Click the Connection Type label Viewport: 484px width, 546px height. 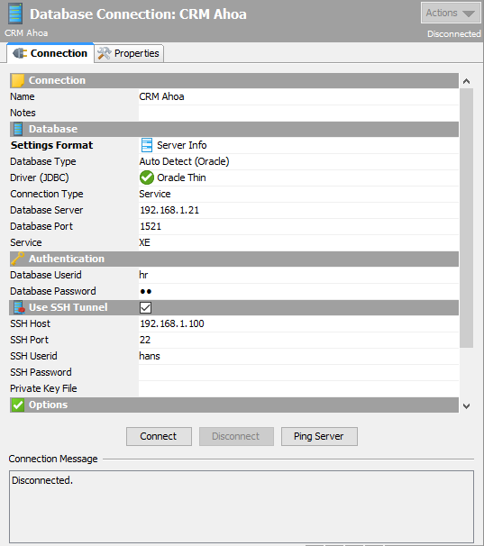pyautogui.click(x=47, y=194)
